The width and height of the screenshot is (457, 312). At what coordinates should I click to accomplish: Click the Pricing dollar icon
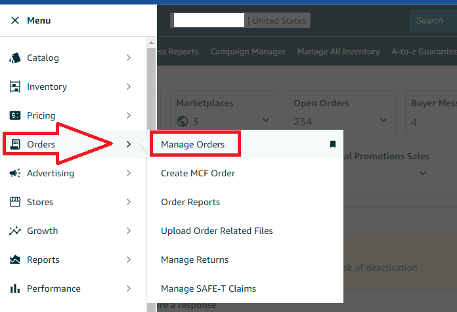[15, 115]
